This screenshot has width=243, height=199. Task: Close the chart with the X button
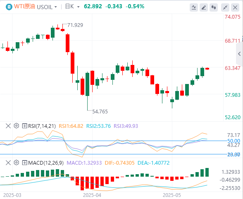click(x=235, y=7)
